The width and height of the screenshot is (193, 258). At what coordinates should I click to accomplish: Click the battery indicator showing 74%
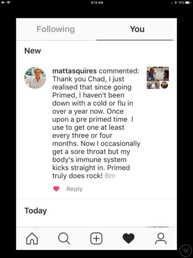pyautogui.click(x=185, y=2)
